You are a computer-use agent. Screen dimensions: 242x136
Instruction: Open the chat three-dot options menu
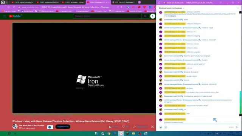click(x=238, y=8)
